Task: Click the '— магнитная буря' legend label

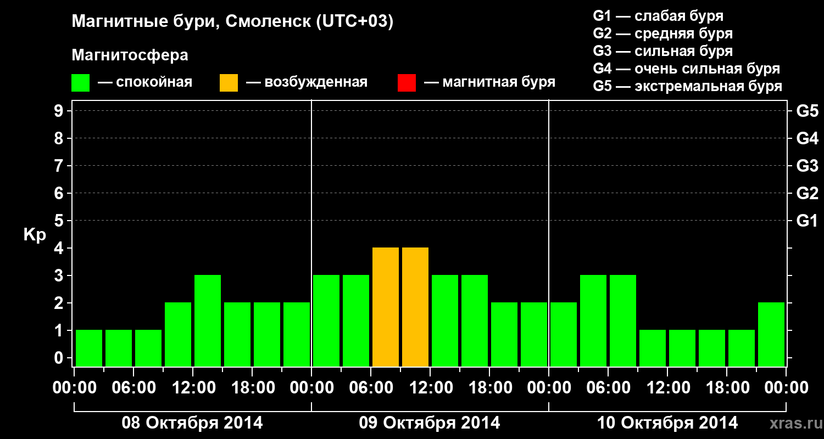Action: (x=490, y=82)
